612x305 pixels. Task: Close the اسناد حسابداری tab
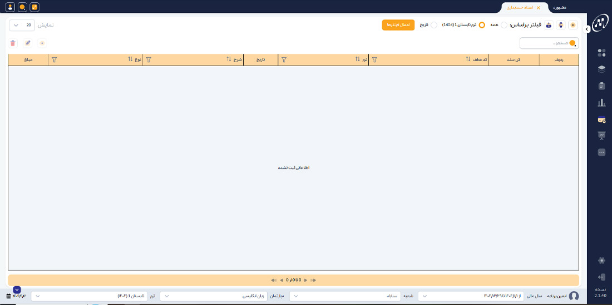point(538,8)
